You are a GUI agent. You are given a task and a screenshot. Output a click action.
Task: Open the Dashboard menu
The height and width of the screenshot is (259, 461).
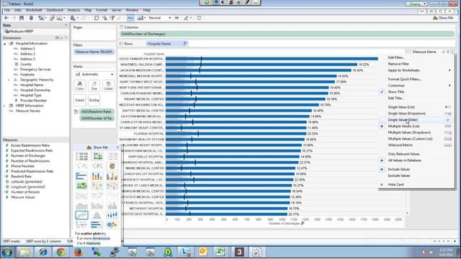pyautogui.click(x=55, y=10)
